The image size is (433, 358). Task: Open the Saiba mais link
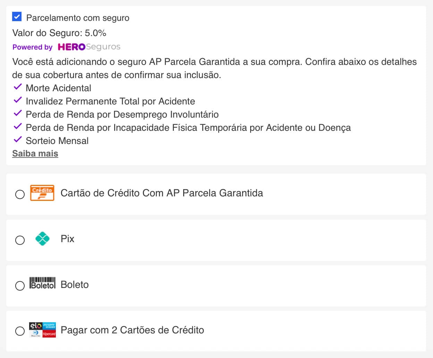[35, 154]
